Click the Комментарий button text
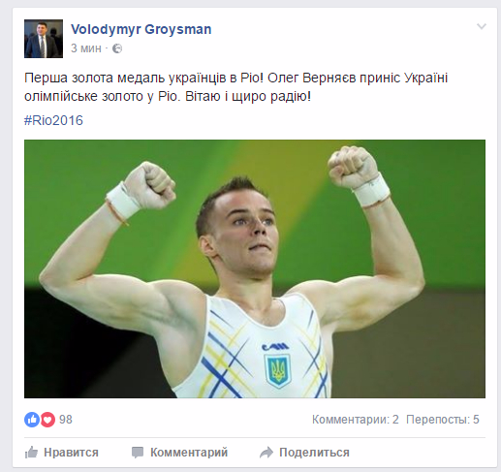 189,453
